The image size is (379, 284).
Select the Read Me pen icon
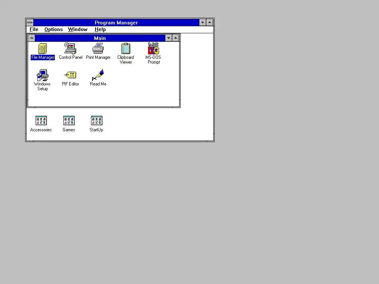point(98,75)
